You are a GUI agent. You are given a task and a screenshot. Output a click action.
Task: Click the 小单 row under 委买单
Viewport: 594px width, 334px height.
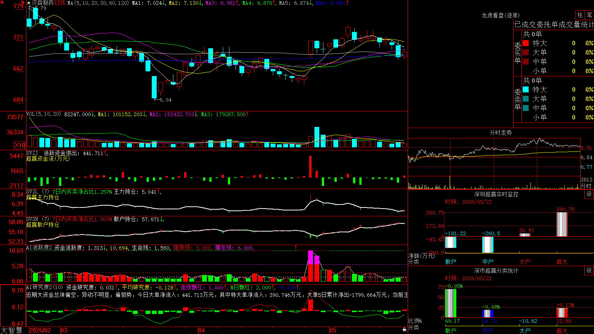(558, 71)
